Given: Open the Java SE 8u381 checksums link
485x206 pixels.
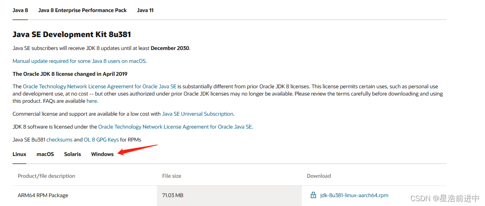Looking at the screenshot, I should coord(59,139).
